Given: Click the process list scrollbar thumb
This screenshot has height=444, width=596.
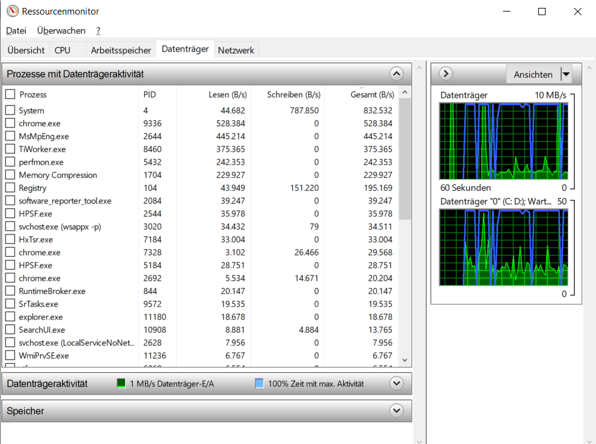Looking at the screenshot, I should [x=405, y=159].
